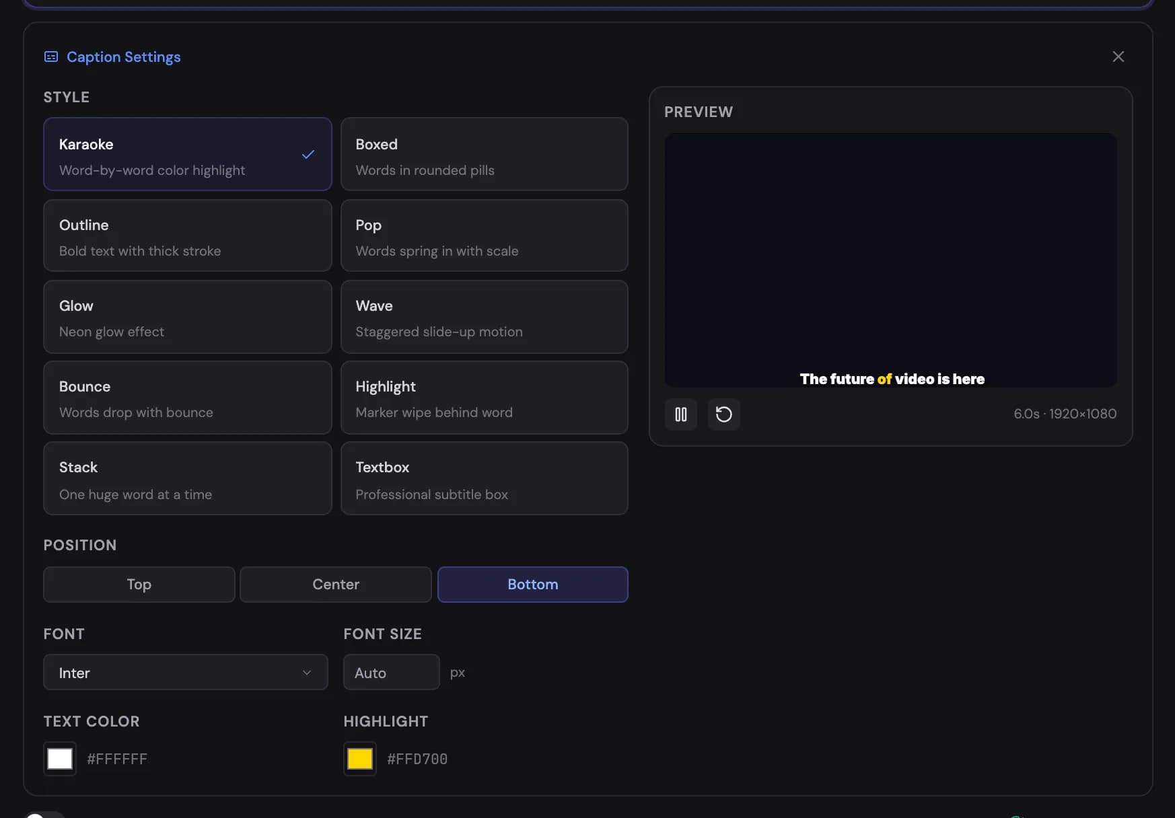Select the Bounce caption style
1175x818 pixels.
[187, 398]
